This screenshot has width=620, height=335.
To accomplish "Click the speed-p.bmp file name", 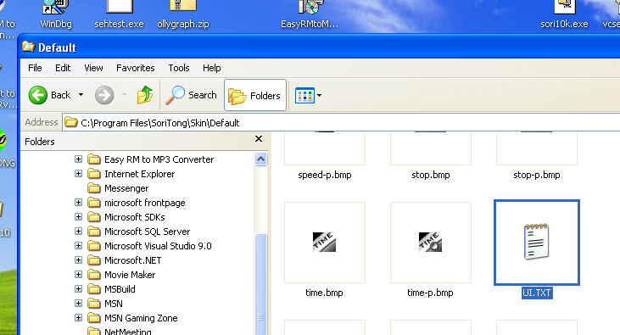I will (325, 175).
